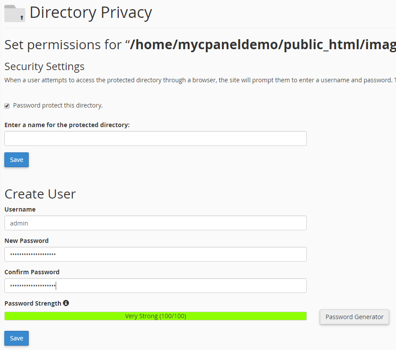Open the Password Generator
This screenshot has height=350, width=396.
(354, 317)
